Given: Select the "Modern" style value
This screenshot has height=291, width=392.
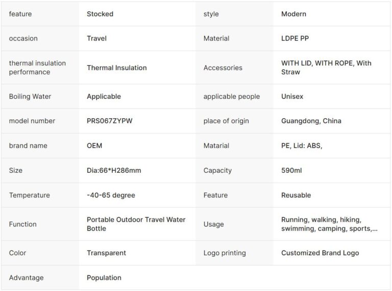Looking at the screenshot, I should [293, 14].
